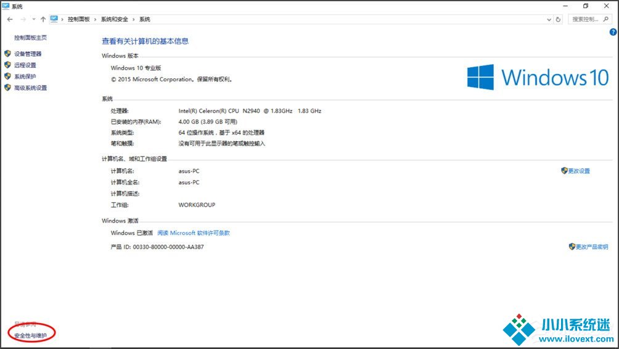This screenshot has height=349, width=619.
Task: Click the Windows 10 logo
Action: tap(538, 77)
